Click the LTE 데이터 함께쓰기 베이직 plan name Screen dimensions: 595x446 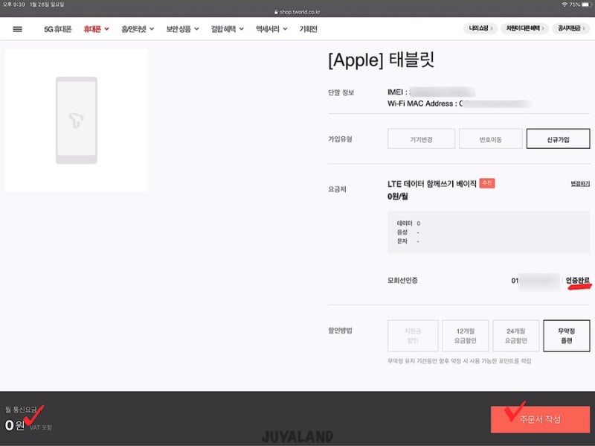(x=432, y=184)
